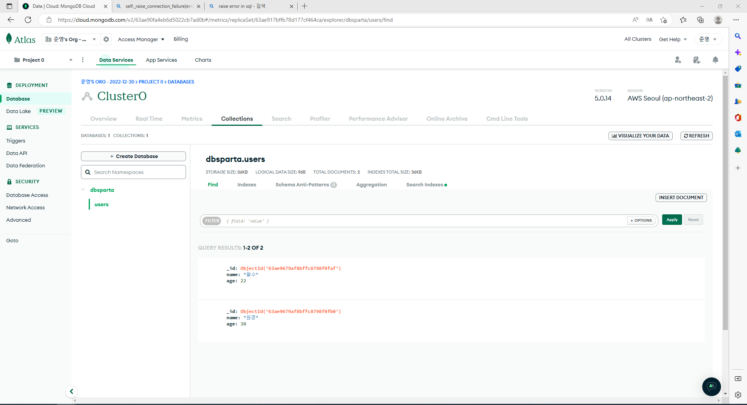Open Edge sidebar shopping tag icon
Viewport: 747px width, 405px height.
tap(738, 69)
